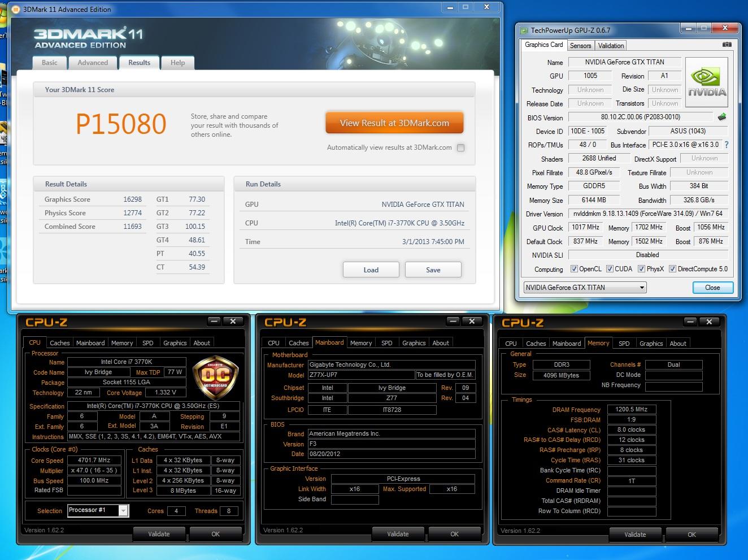The width and height of the screenshot is (748, 560).
Task: Toggle the CUDA checkbox in GPU-Z
Action: [610, 269]
